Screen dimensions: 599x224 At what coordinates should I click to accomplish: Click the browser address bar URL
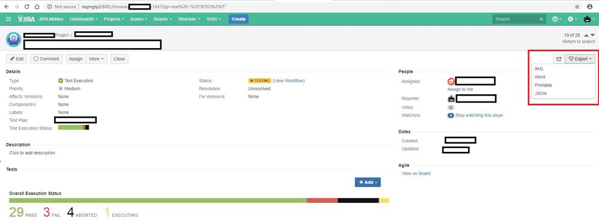point(154,7)
